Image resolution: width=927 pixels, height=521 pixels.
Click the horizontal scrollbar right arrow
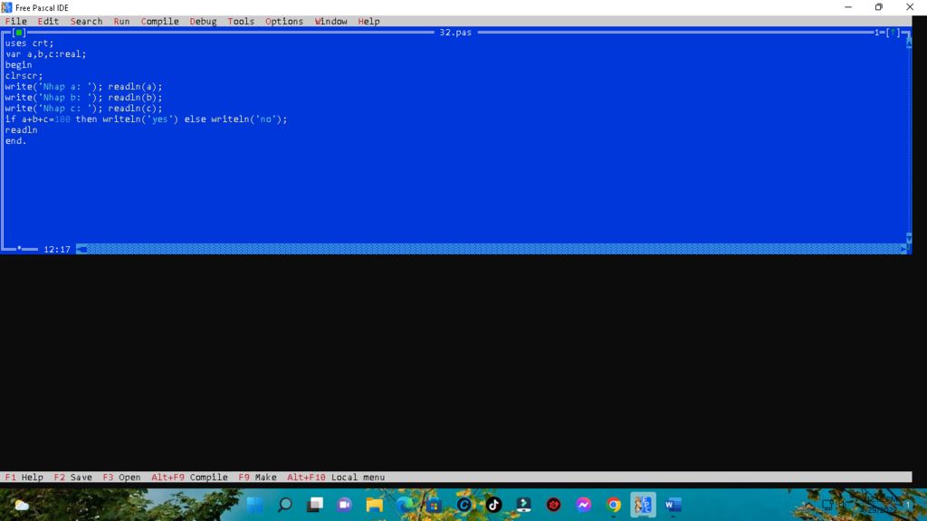(x=903, y=250)
